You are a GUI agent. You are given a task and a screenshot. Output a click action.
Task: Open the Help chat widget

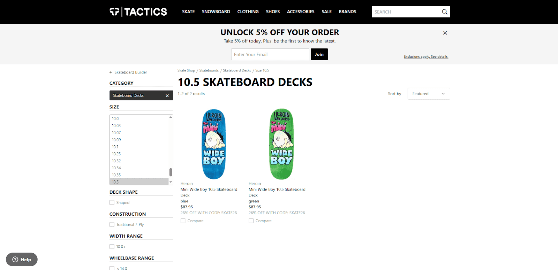pyautogui.click(x=22, y=259)
